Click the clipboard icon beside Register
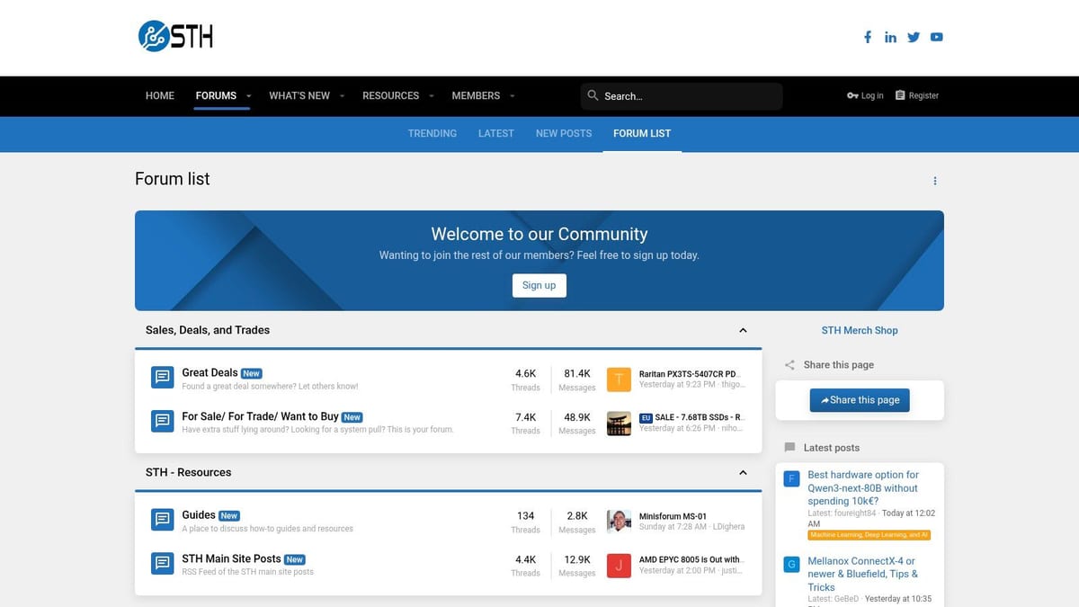 [x=900, y=95]
